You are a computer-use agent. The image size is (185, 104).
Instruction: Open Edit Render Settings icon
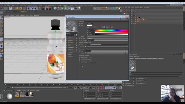tap(51, 8)
